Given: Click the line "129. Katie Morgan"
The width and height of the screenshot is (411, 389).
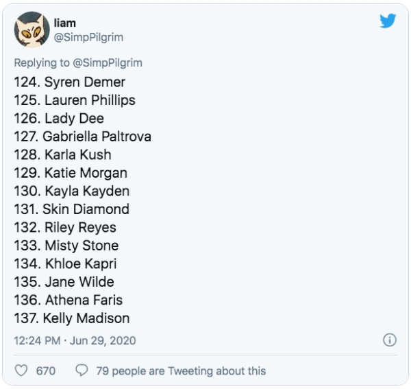Looking at the screenshot, I should [71, 173].
